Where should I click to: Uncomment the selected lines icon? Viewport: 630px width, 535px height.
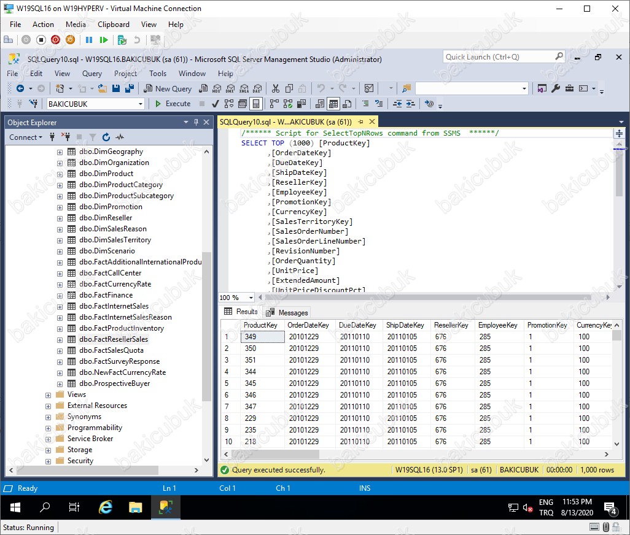tap(379, 104)
